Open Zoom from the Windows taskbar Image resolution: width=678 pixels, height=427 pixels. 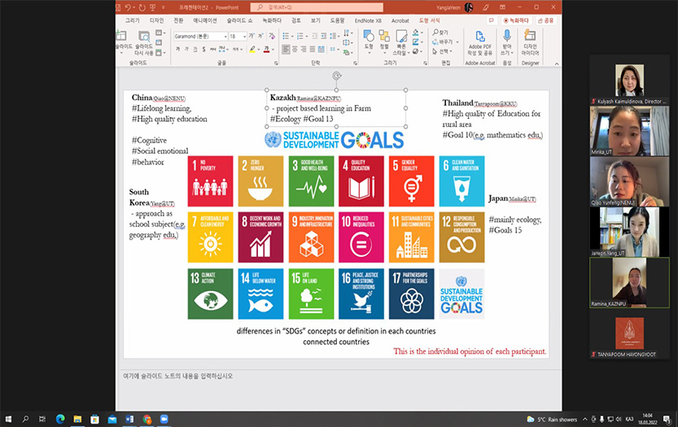pyautogui.click(x=164, y=418)
